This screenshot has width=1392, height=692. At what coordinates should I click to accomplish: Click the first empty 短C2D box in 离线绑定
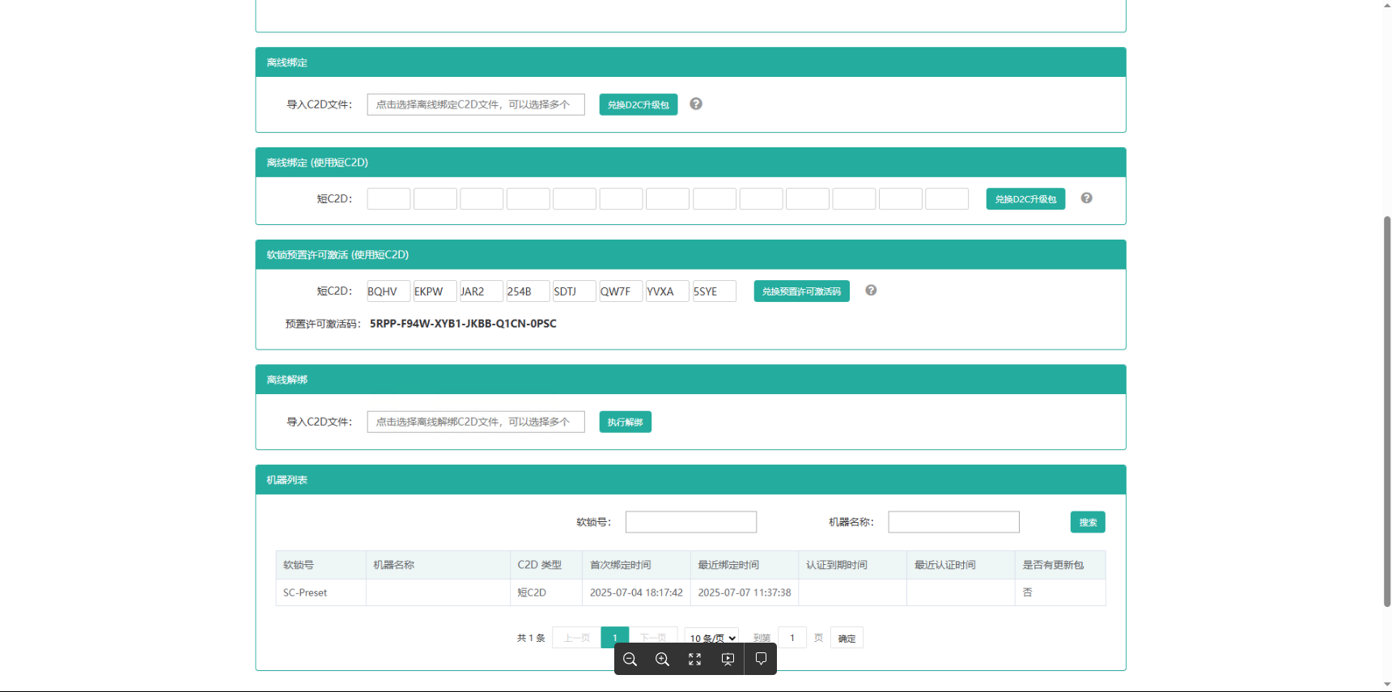coord(388,199)
